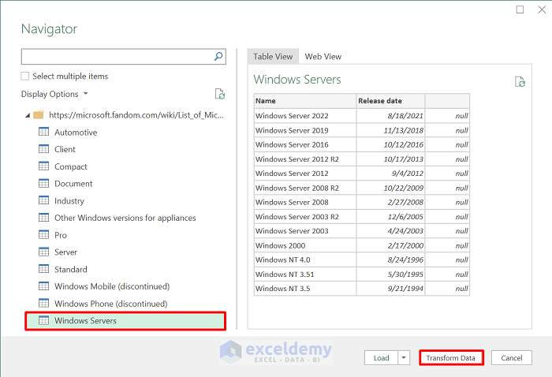
Task: Click the table icon next to Server
Action: [43, 252]
